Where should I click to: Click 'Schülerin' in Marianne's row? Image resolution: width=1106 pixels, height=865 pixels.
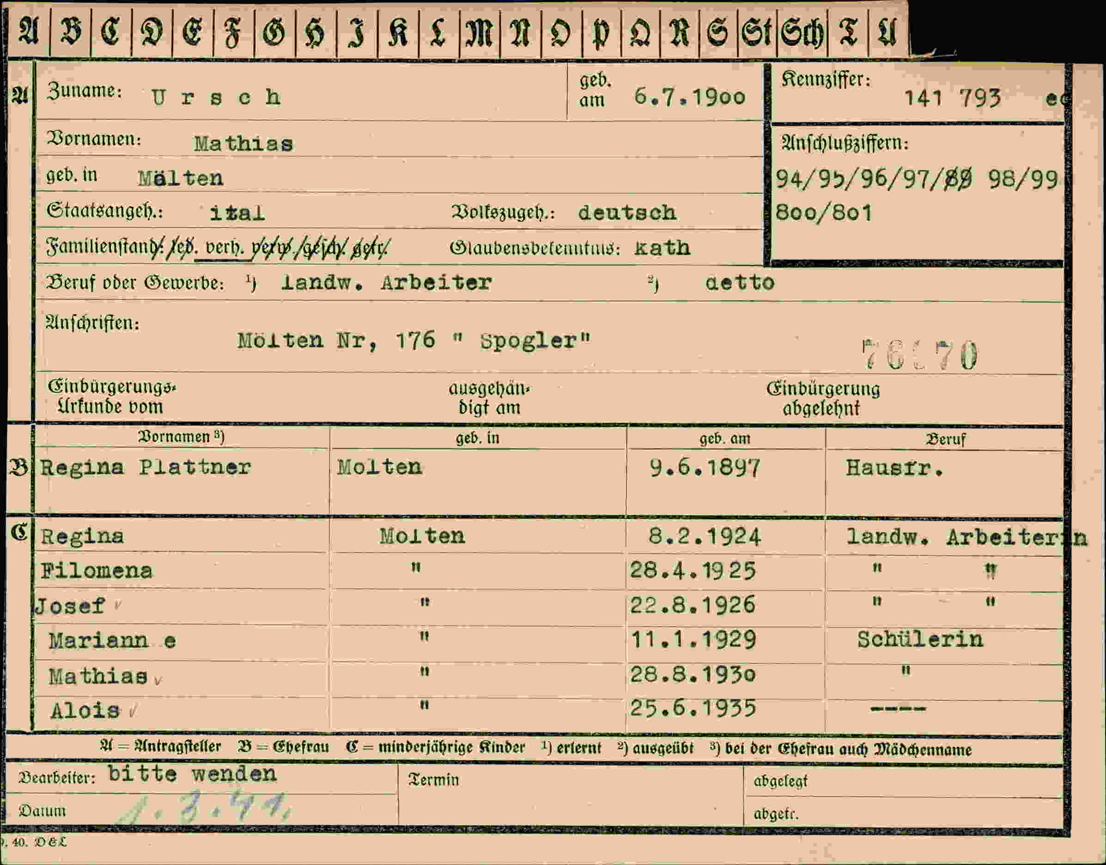pos(920,640)
